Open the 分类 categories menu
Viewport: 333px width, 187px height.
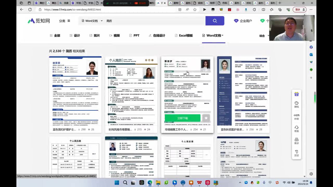[x=65, y=21]
